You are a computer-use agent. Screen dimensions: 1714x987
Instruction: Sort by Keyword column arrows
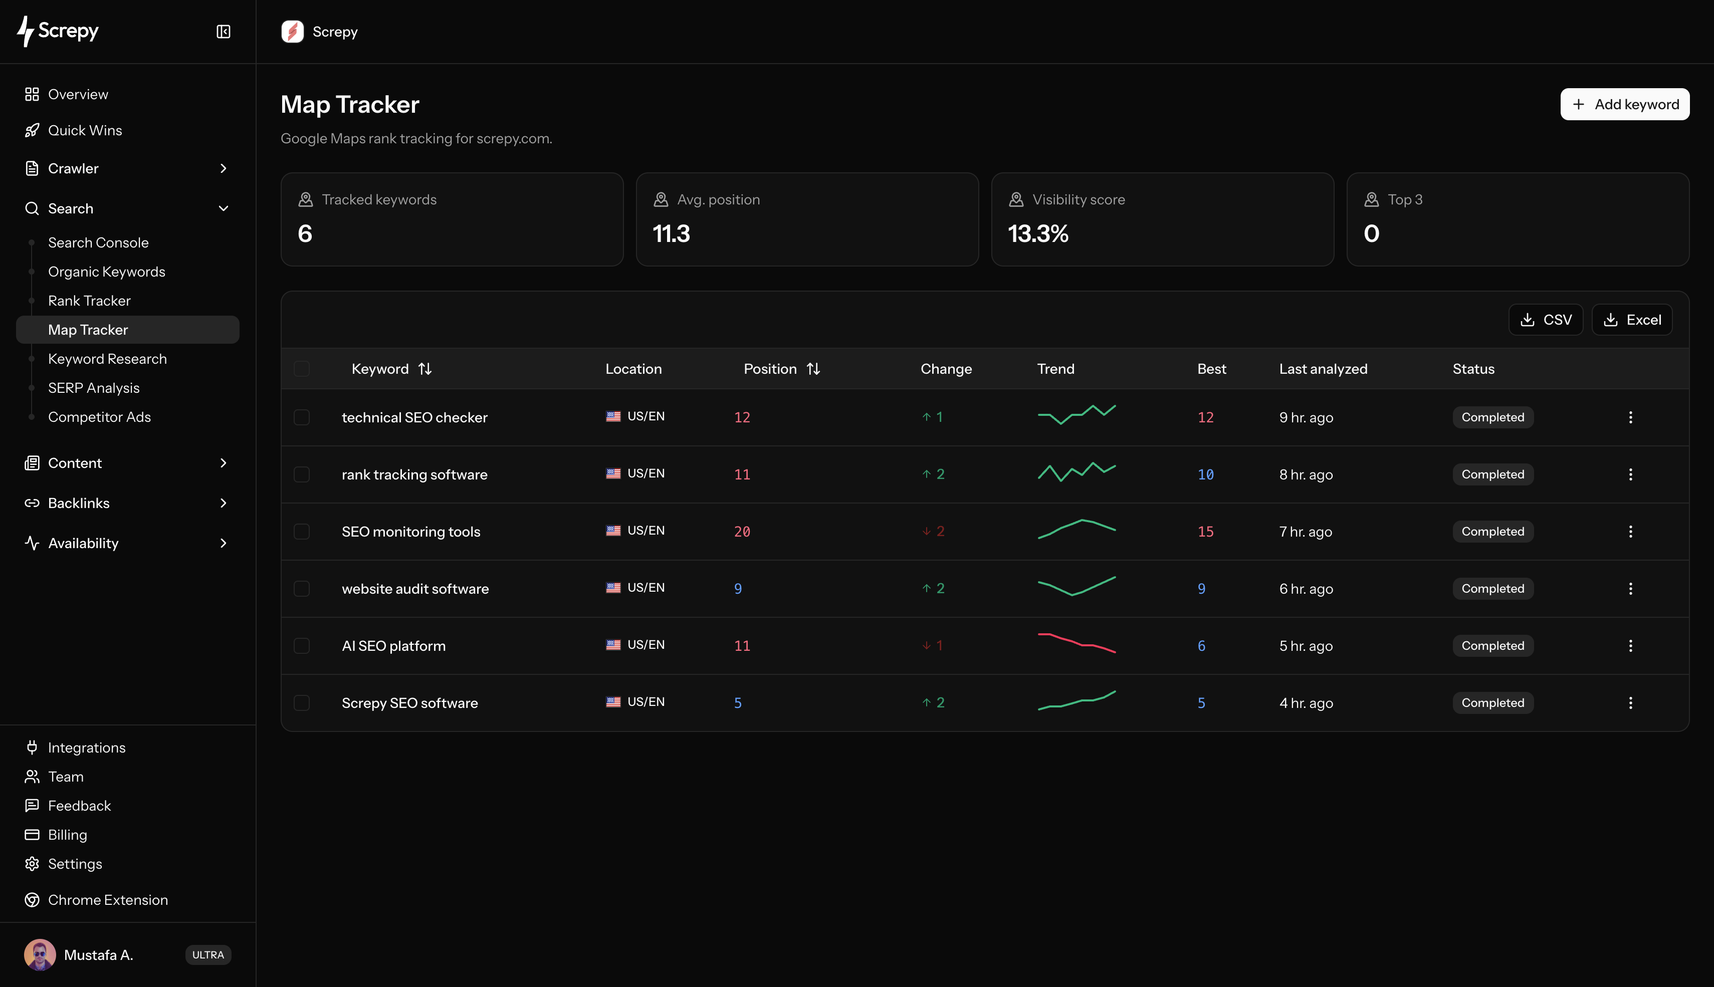pyautogui.click(x=425, y=369)
